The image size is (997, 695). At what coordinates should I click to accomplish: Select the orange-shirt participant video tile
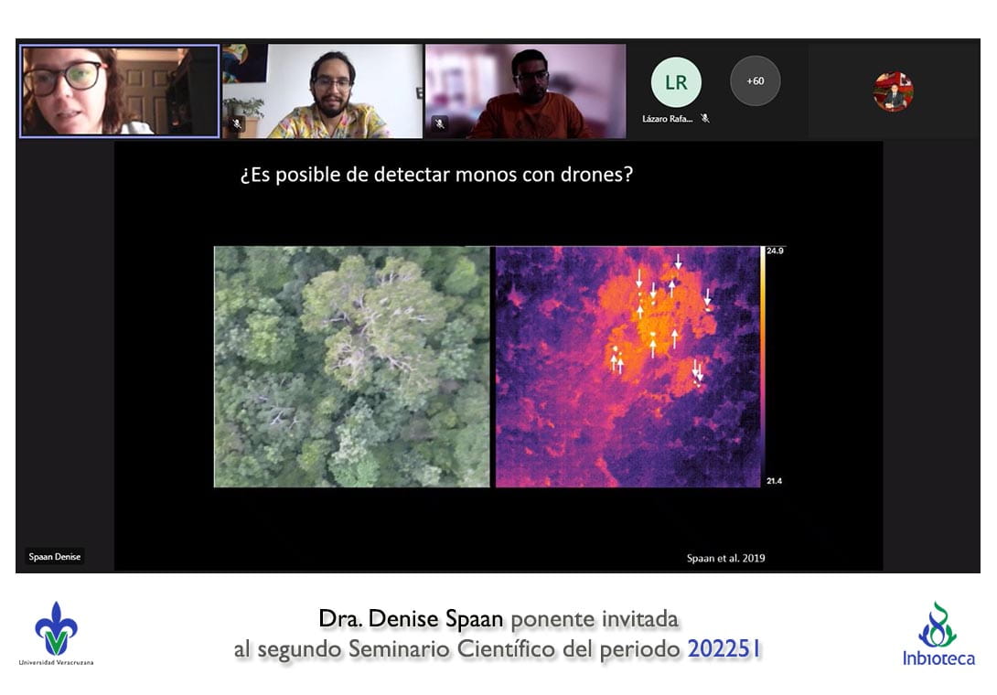[x=525, y=91]
